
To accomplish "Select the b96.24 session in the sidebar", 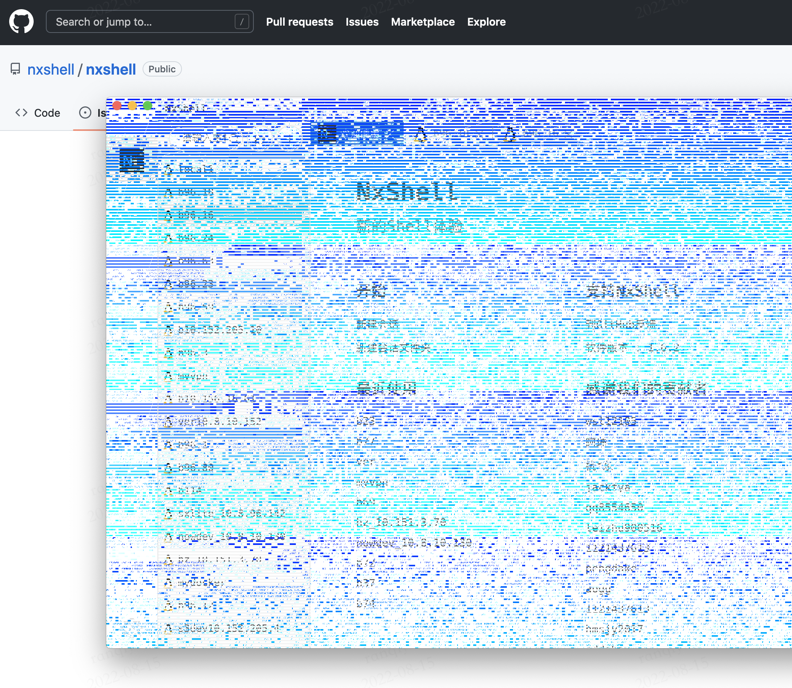I will coord(196,238).
